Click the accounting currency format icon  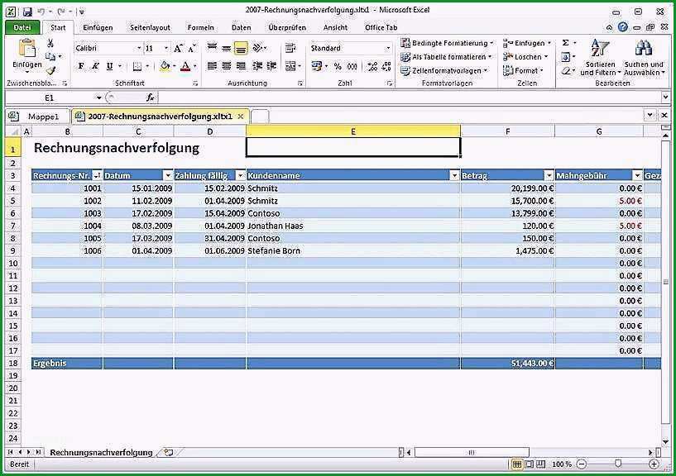(x=317, y=66)
